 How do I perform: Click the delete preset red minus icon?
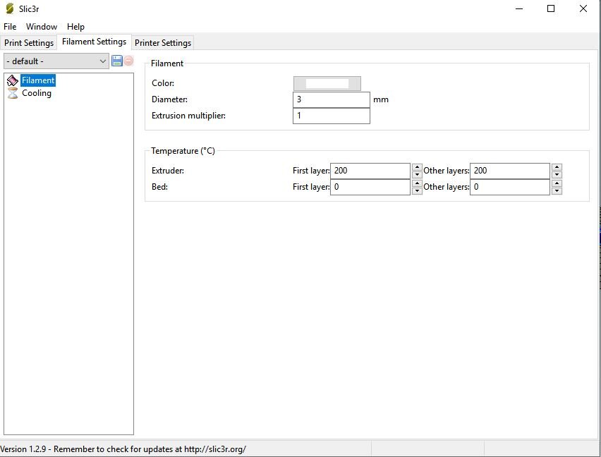coord(129,61)
